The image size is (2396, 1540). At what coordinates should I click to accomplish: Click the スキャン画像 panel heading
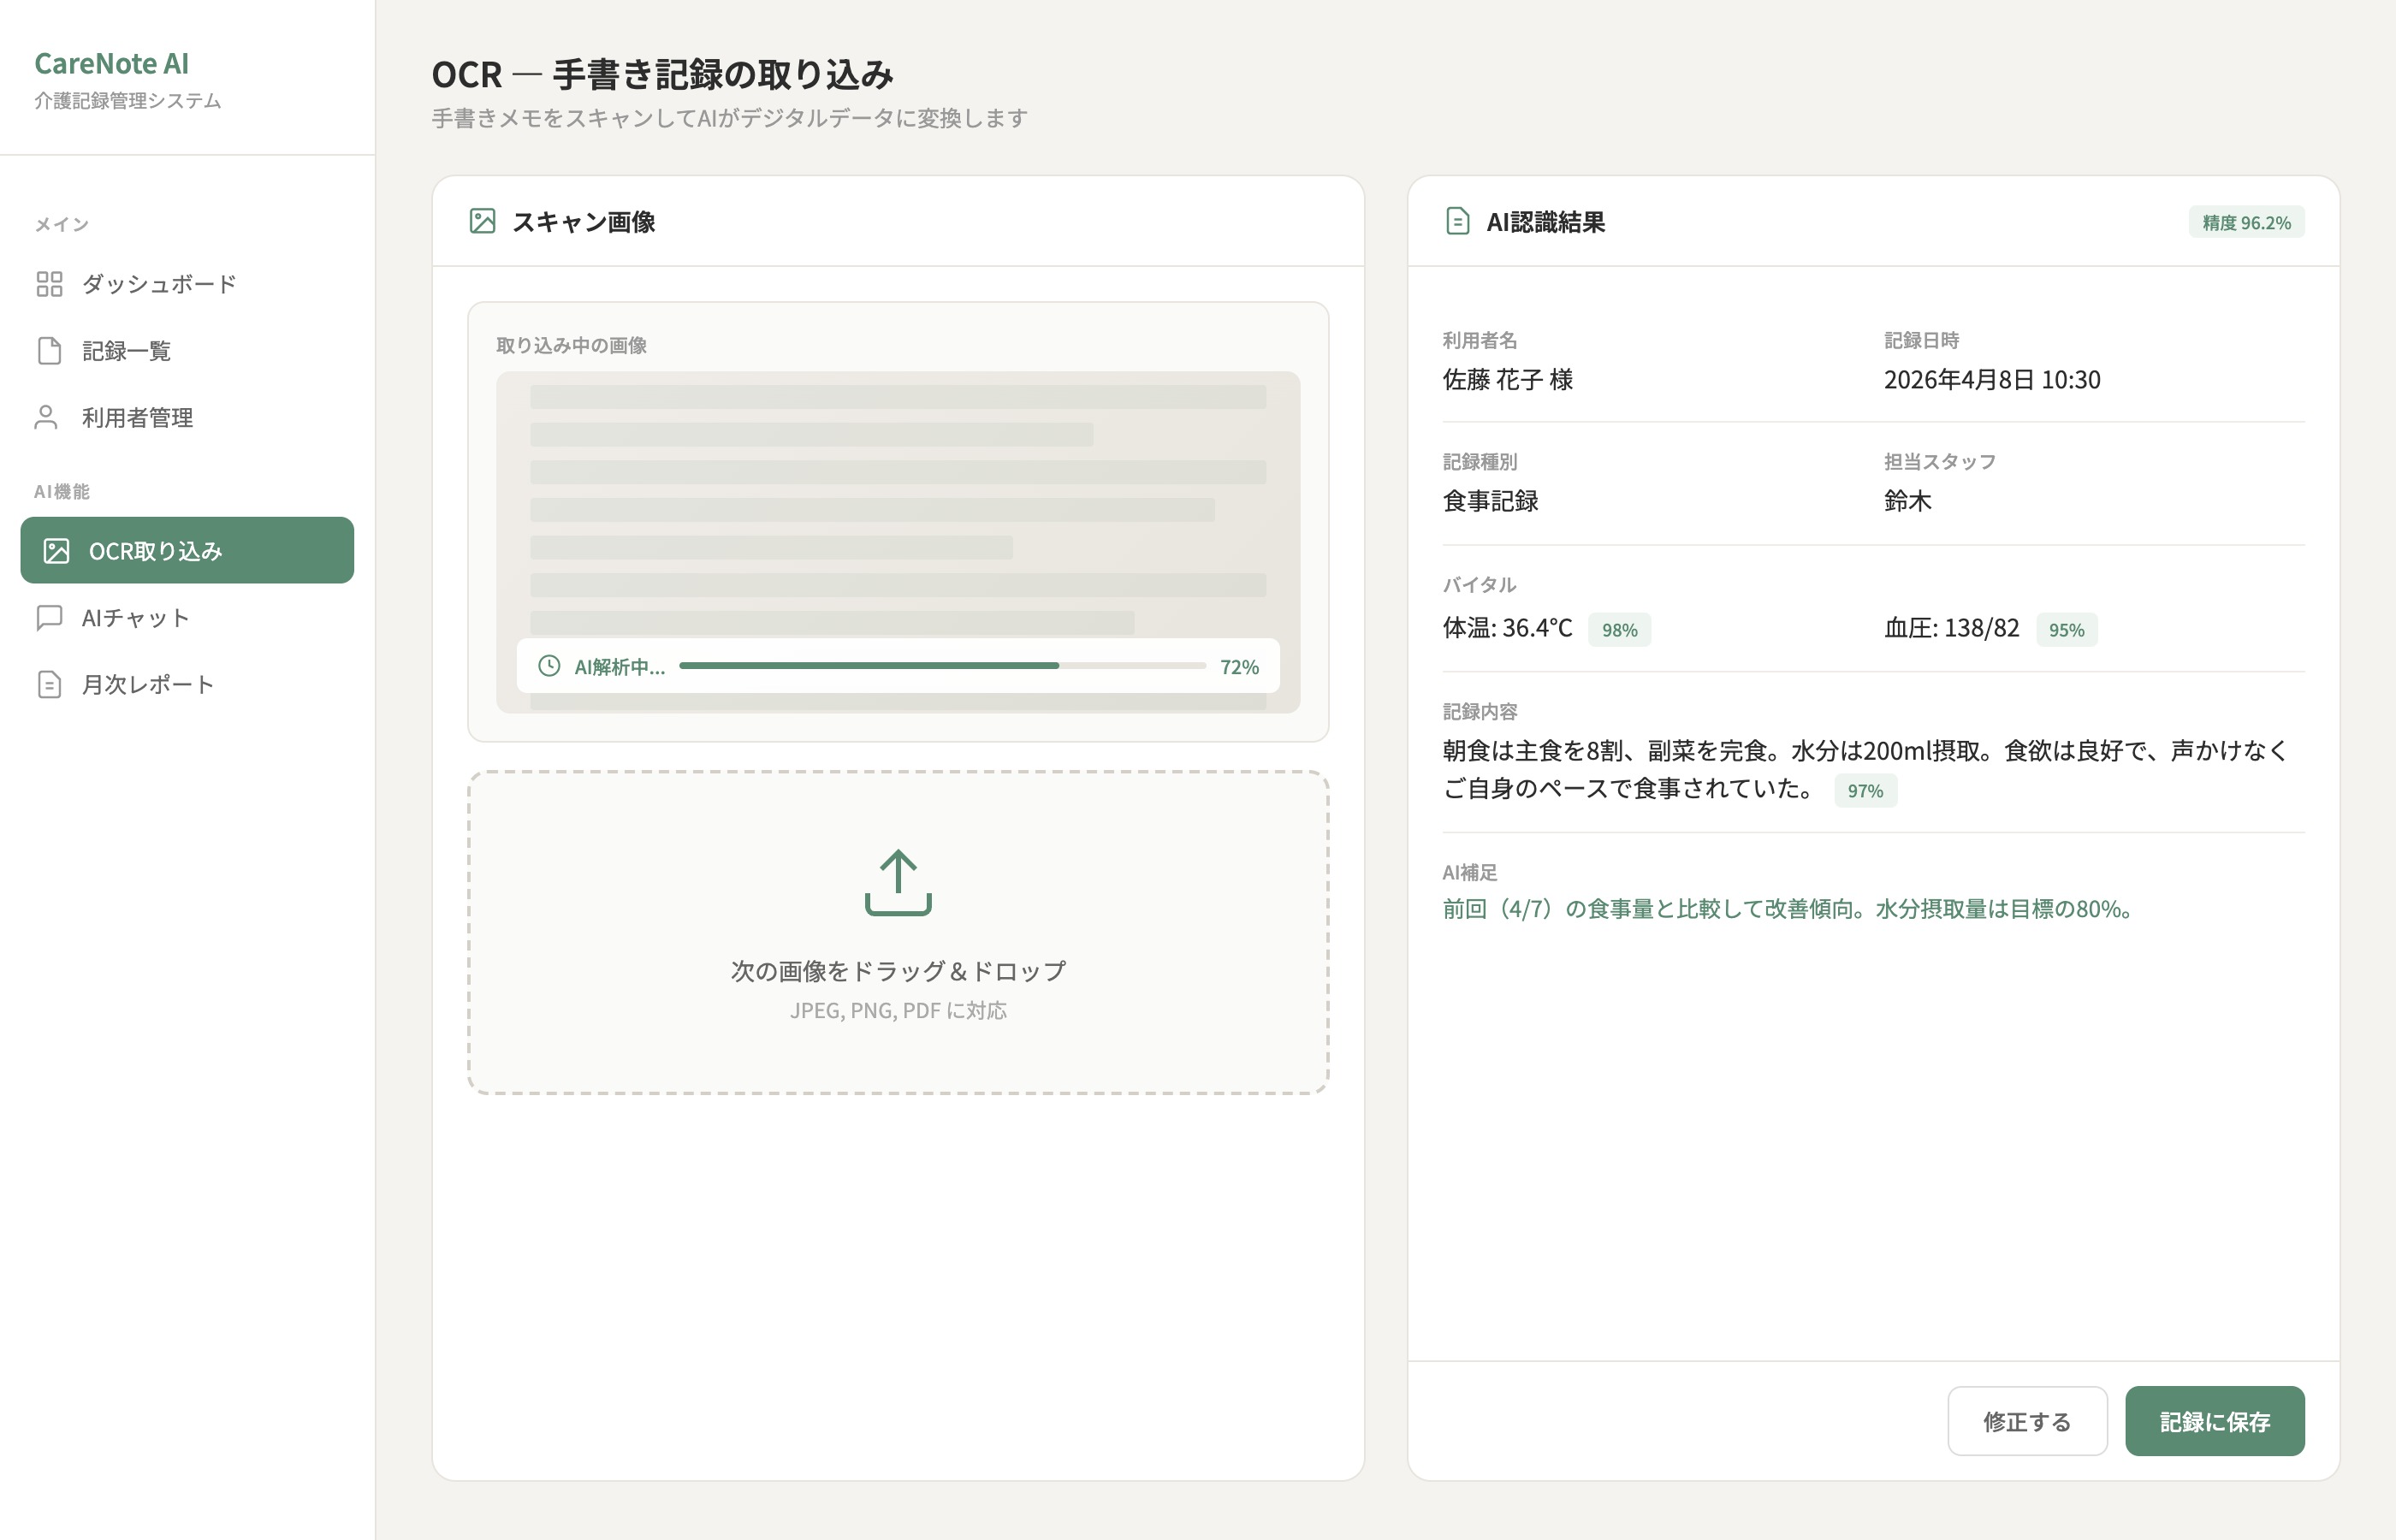(584, 222)
